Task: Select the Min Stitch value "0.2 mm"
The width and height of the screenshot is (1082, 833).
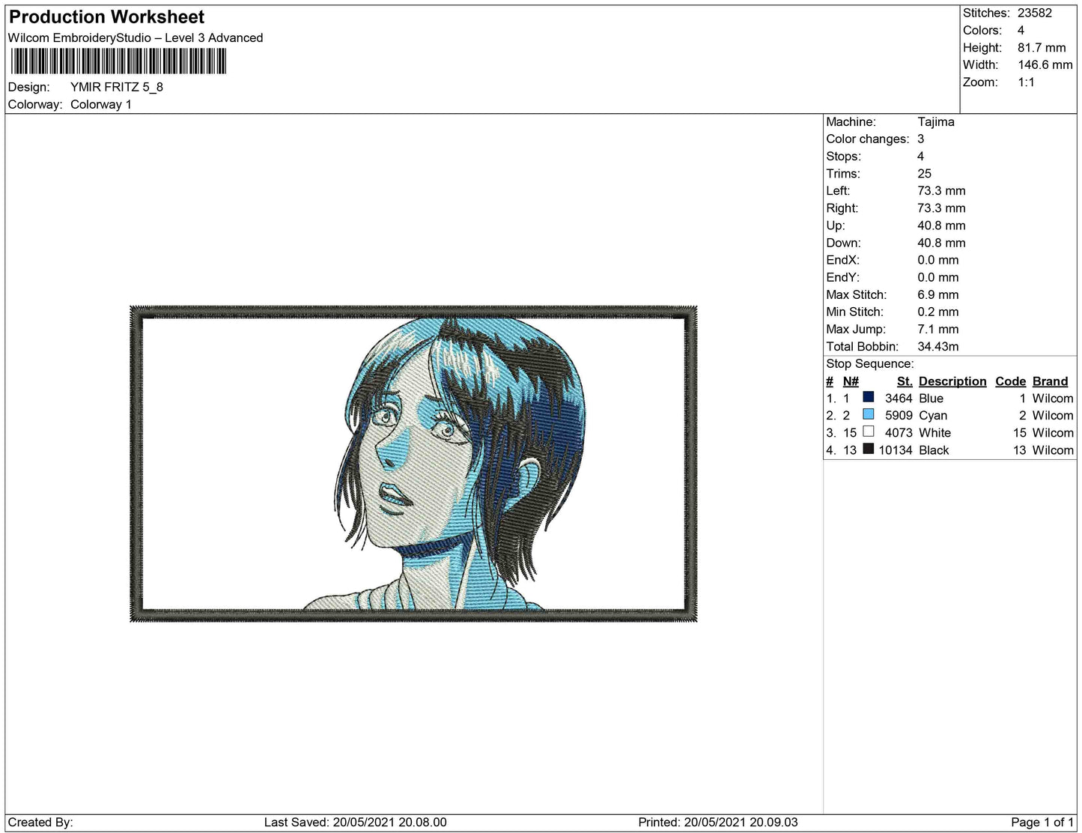Action: 938,312
